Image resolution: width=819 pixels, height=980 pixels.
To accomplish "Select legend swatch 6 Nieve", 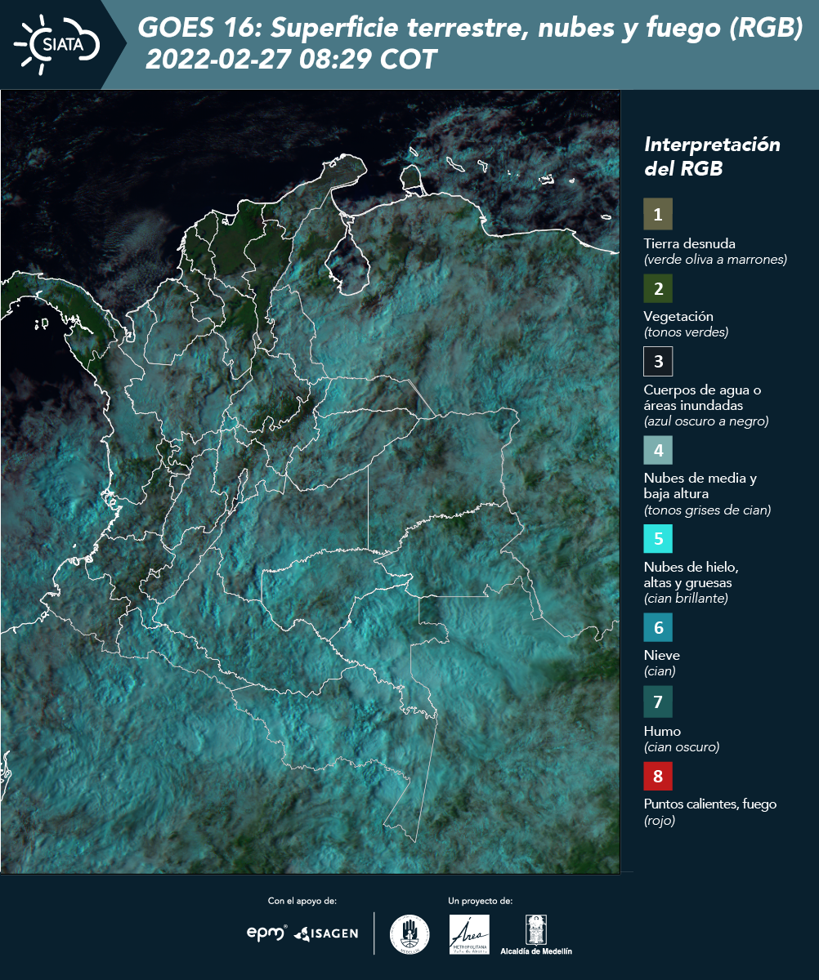I will pos(658,628).
